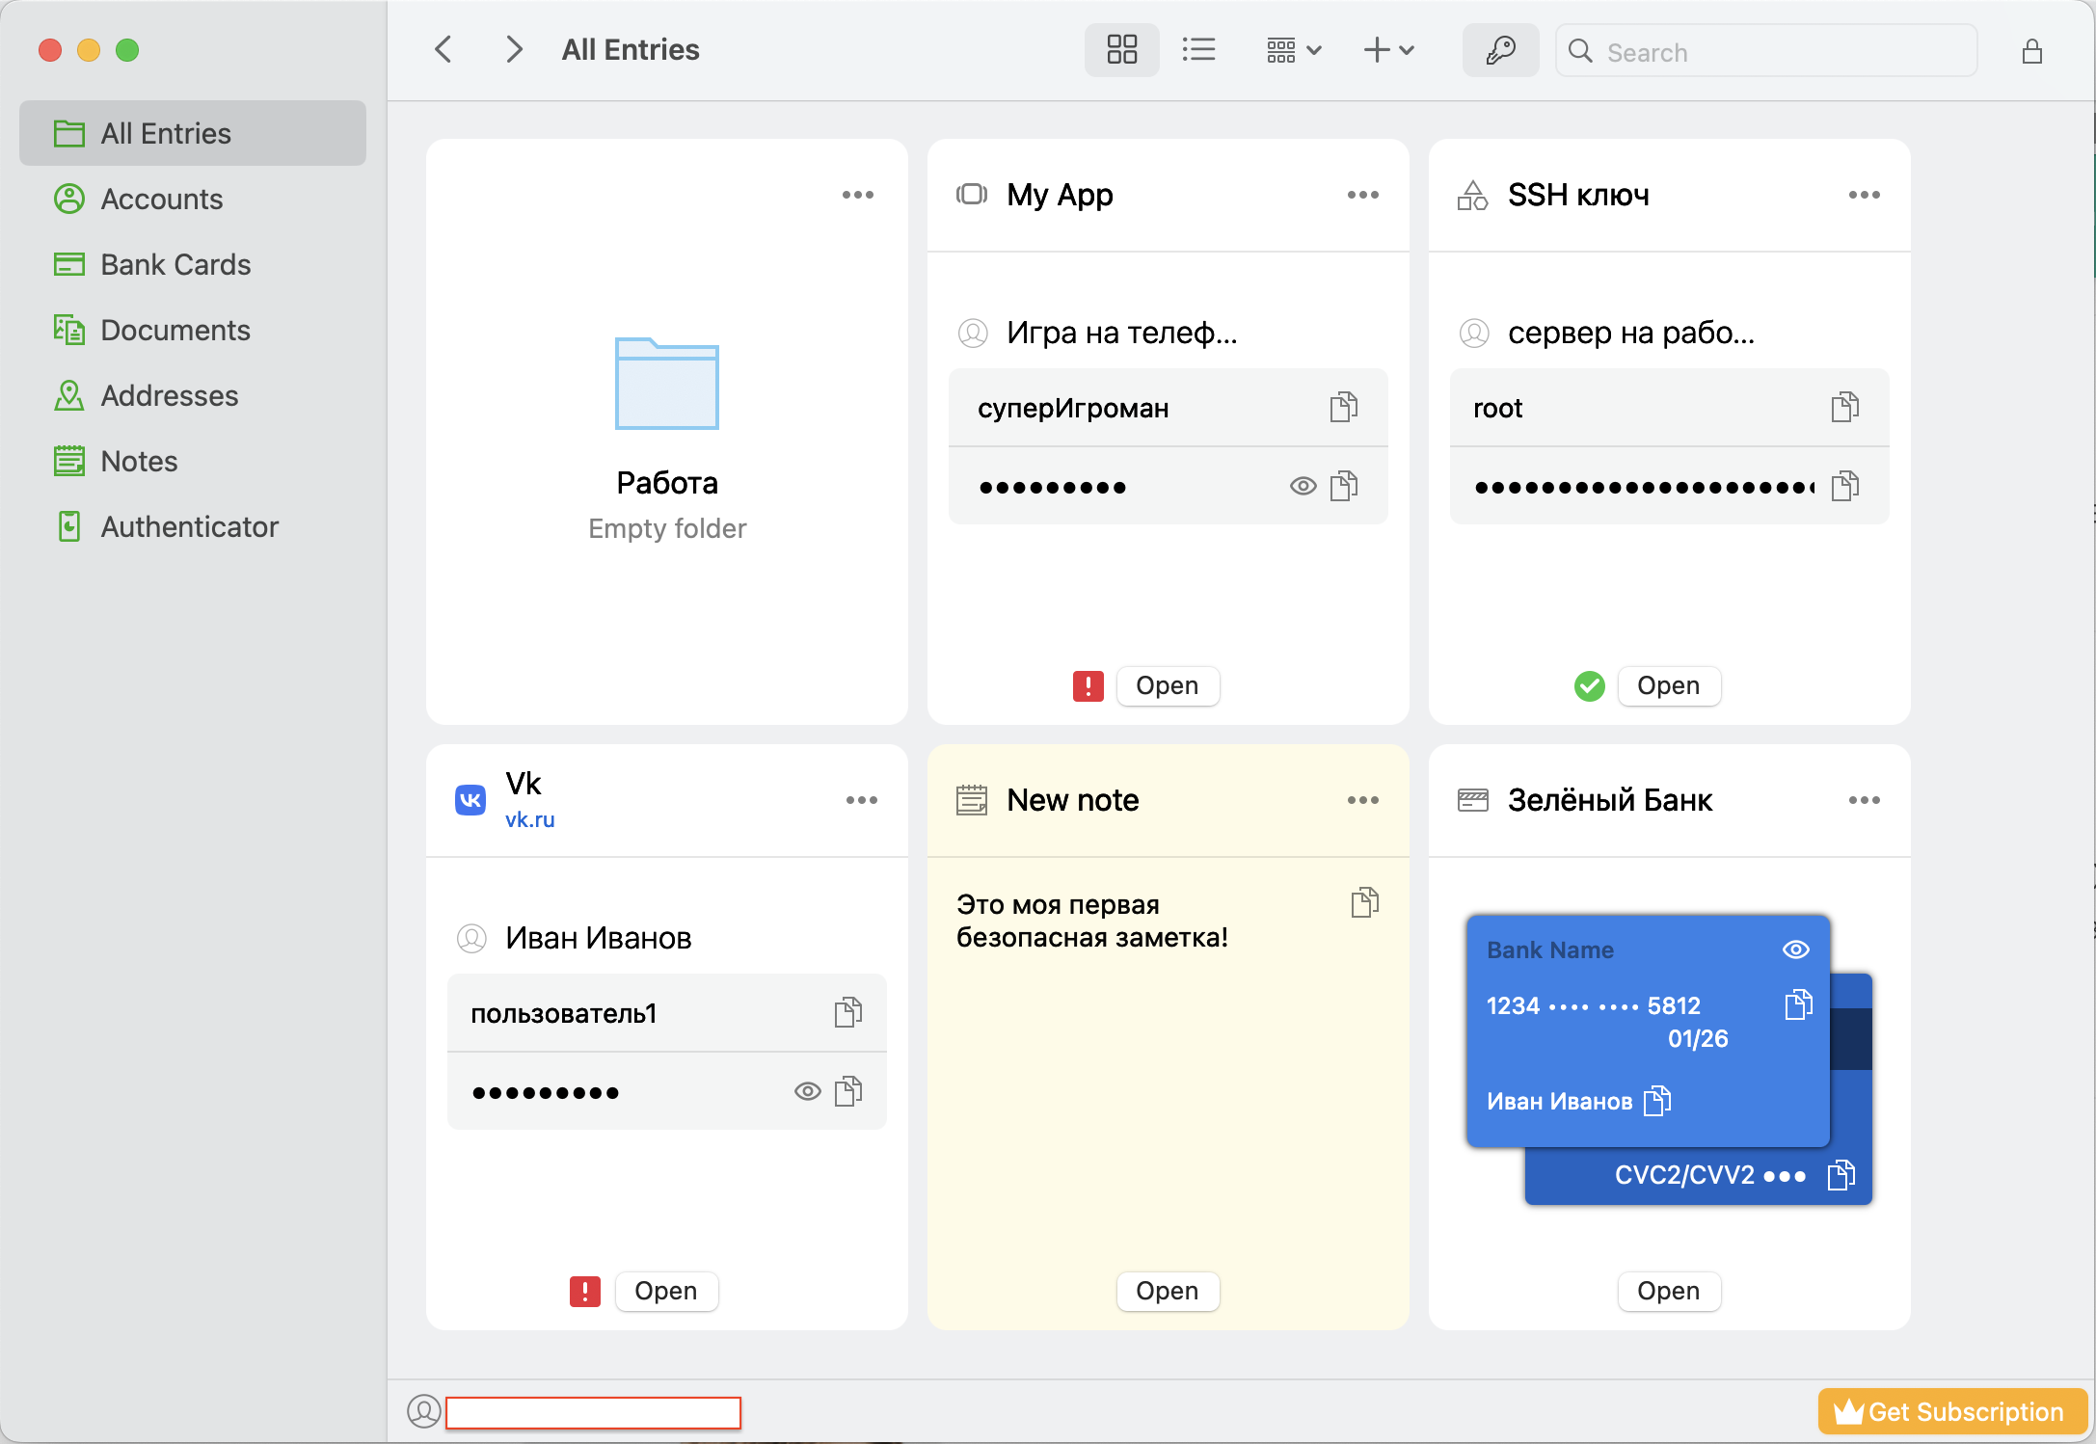
Task: Open more options for Vk entry
Action: (861, 800)
